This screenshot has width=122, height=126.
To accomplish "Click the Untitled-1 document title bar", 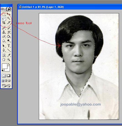I will pyautogui.click(x=70, y=7).
